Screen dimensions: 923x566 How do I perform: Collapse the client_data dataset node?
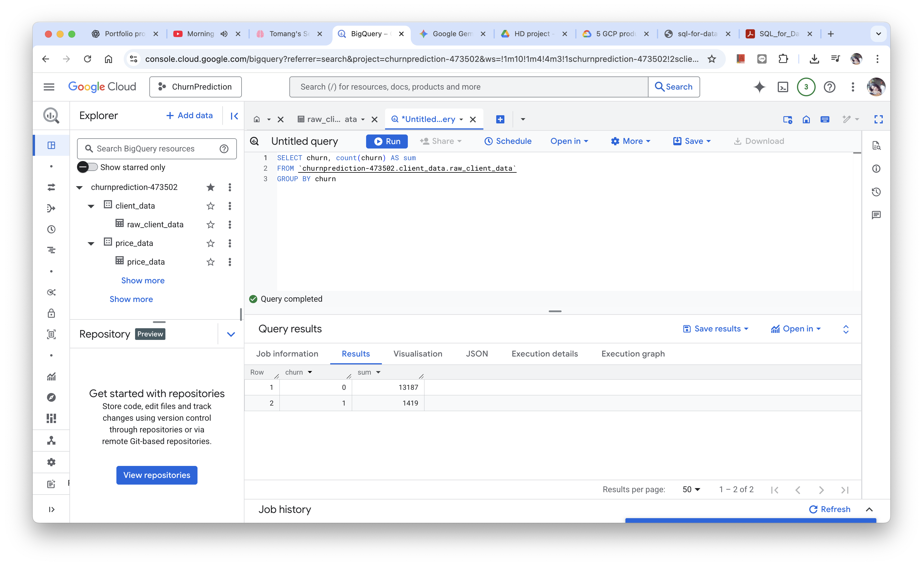coord(91,206)
